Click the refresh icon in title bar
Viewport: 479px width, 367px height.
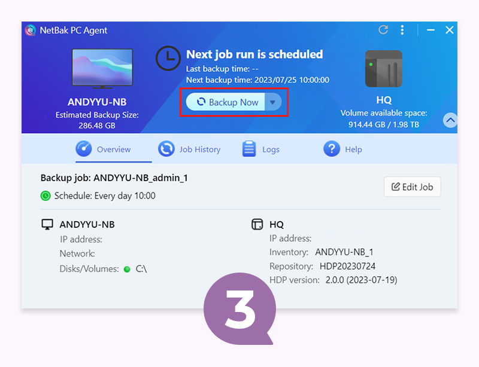pyautogui.click(x=383, y=30)
